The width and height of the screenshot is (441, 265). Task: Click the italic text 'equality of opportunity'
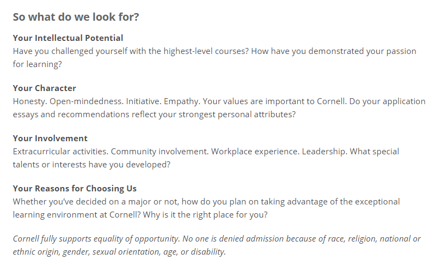point(136,239)
